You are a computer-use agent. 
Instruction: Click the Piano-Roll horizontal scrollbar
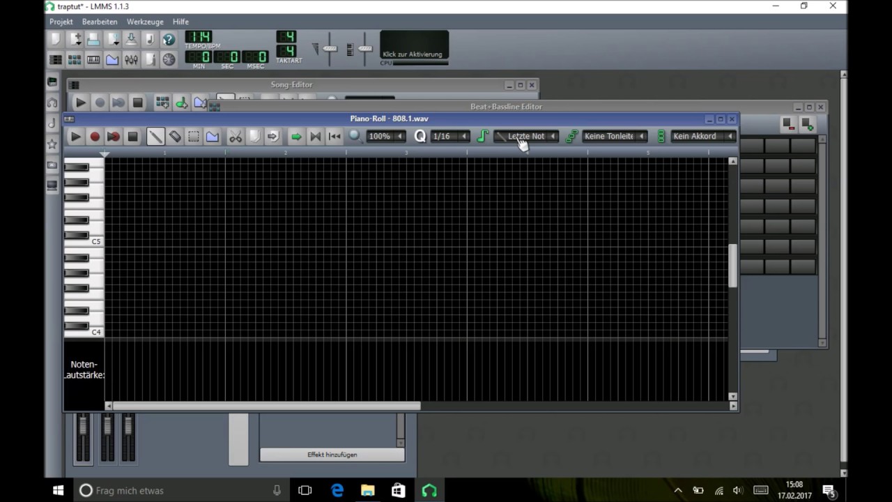tap(267, 406)
